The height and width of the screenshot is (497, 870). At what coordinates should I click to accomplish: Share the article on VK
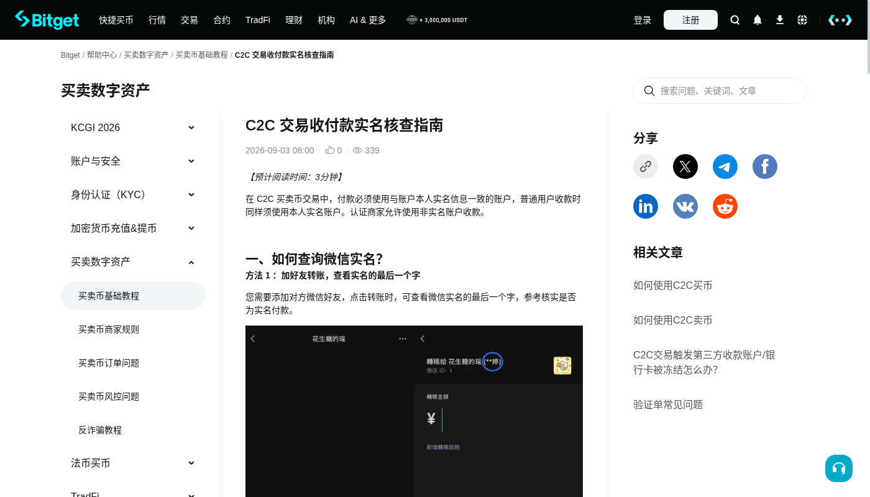coord(685,206)
